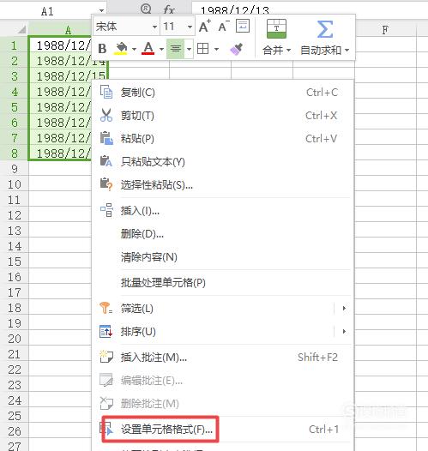
Task: Expand the alignment dropdown arrow
Action: point(189,49)
